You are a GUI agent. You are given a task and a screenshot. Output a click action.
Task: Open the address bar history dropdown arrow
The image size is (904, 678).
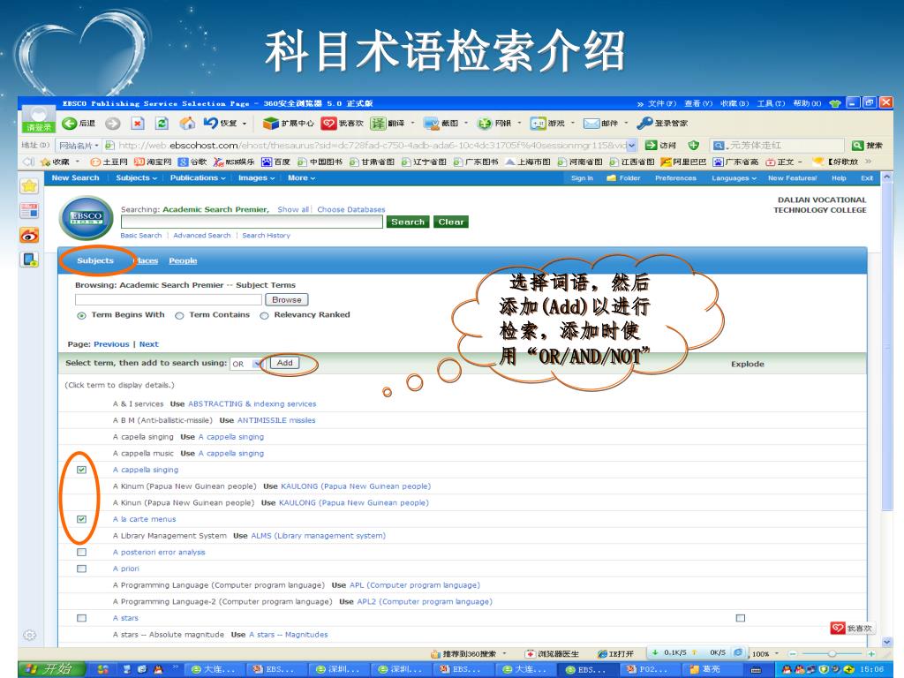[632, 146]
